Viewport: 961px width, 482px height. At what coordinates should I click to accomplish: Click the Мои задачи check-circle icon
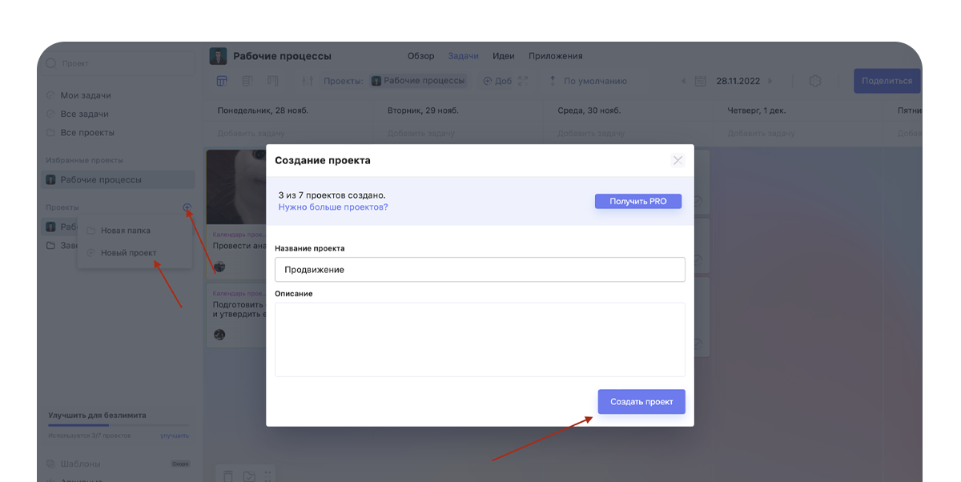pyautogui.click(x=51, y=95)
